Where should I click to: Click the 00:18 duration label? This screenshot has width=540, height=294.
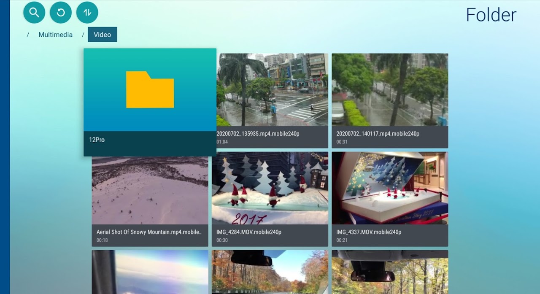click(102, 240)
